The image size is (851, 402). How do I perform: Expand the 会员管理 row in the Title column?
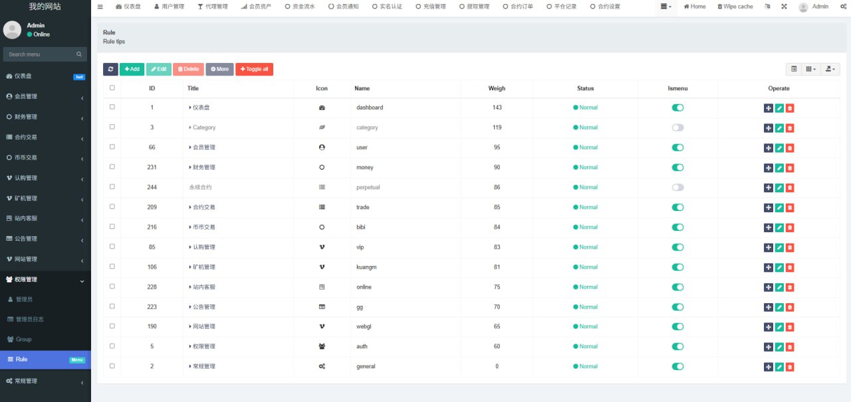[x=202, y=147]
